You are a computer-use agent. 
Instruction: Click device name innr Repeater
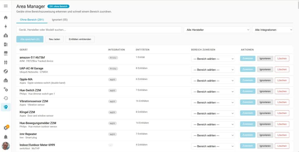click(x=28, y=134)
